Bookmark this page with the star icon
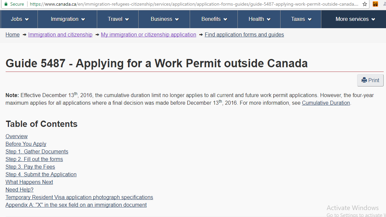This screenshot has width=386, height=217. [x=365, y=4]
